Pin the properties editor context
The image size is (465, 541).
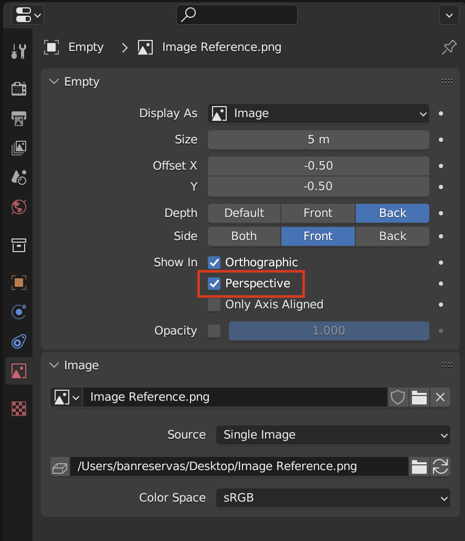(x=449, y=48)
